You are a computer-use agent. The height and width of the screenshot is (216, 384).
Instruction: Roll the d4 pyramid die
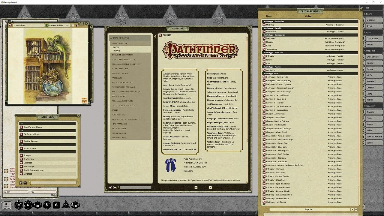tap(65, 205)
